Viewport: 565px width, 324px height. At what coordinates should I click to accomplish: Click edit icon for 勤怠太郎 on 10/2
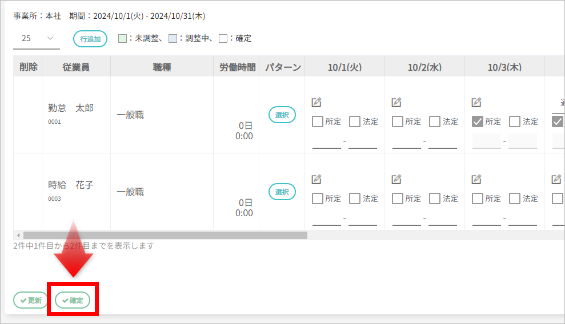pos(396,103)
